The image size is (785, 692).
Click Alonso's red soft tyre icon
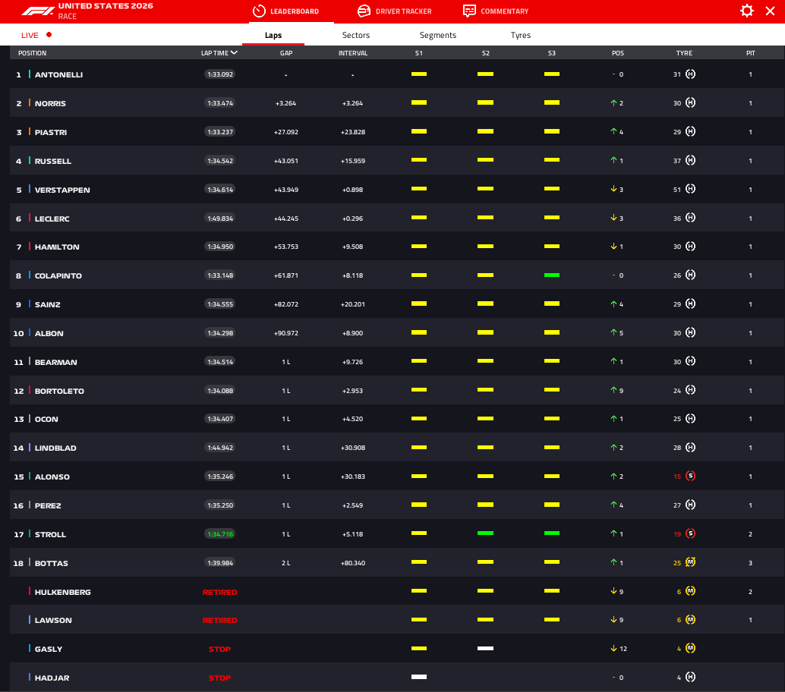690,476
